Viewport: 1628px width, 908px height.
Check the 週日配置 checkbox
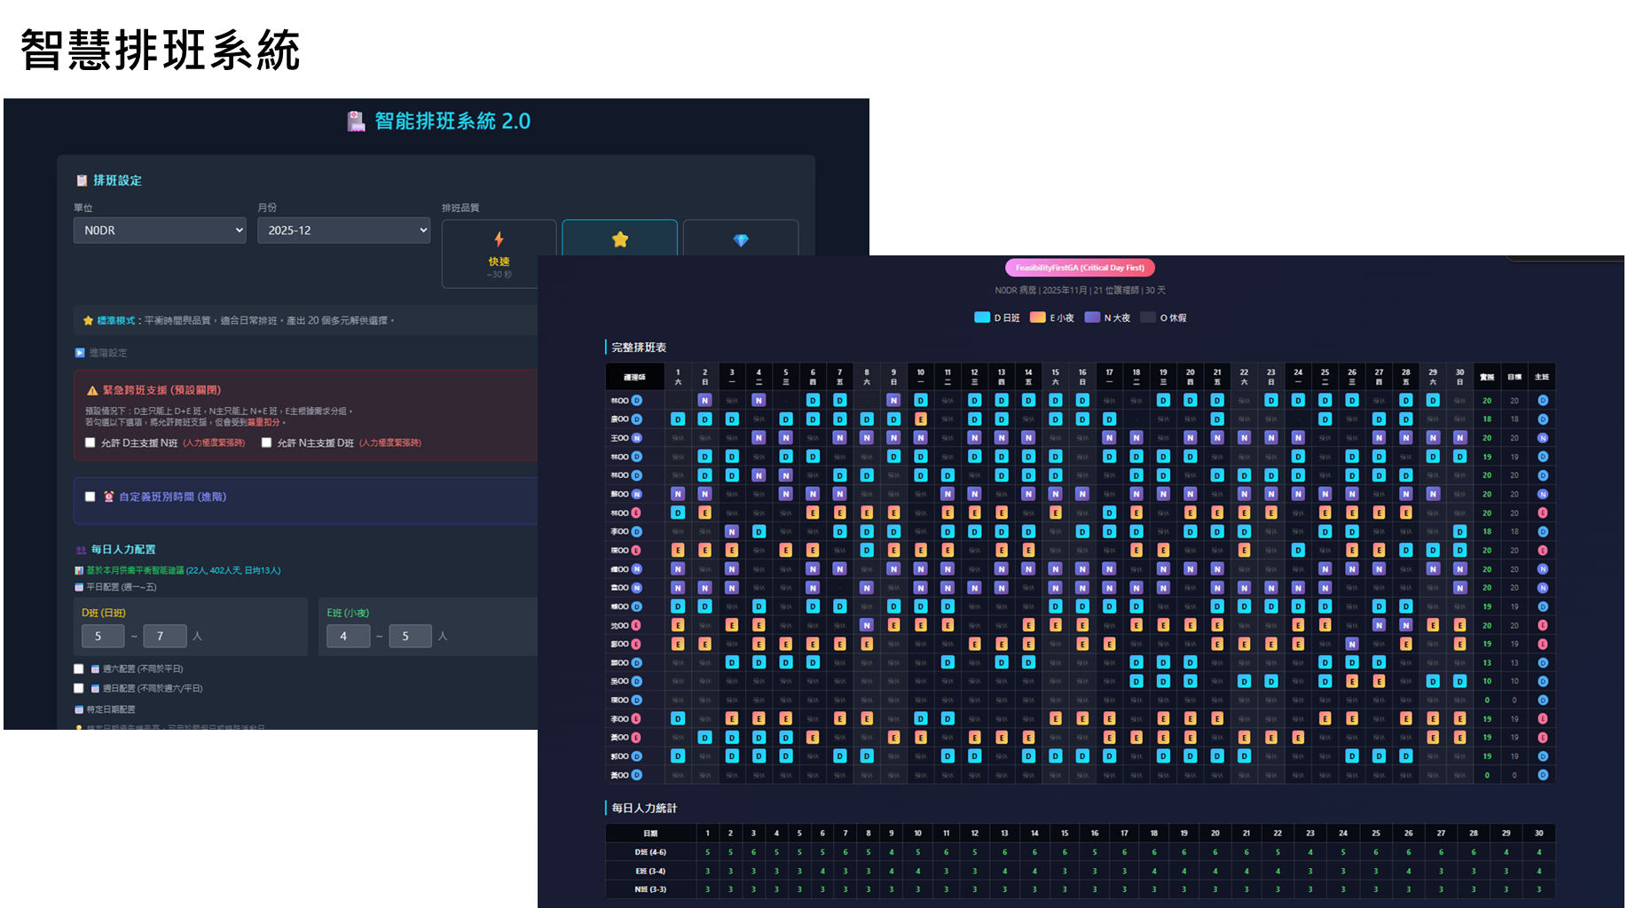78,688
